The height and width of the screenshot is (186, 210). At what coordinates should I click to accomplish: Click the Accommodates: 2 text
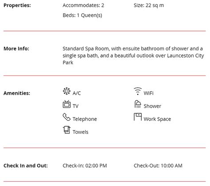click(x=83, y=5)
